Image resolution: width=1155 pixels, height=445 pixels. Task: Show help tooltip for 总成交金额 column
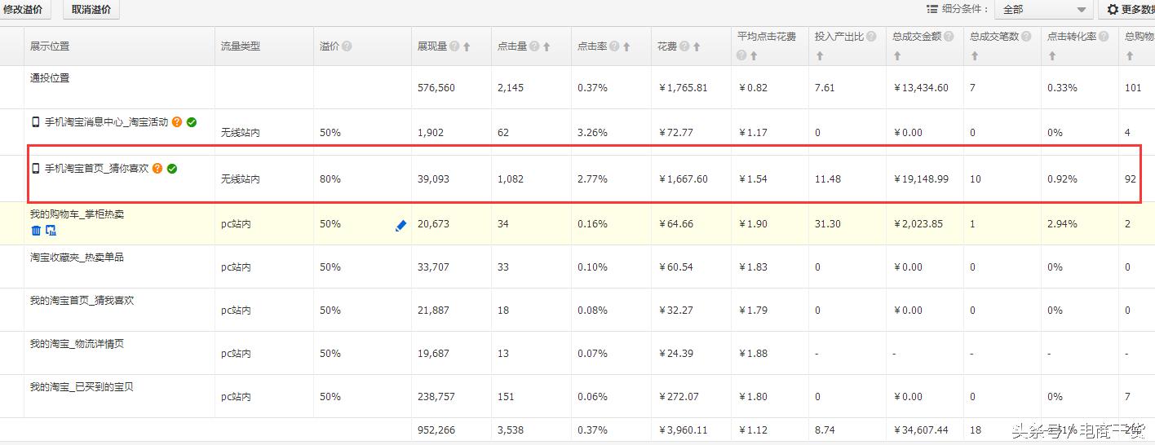[x=949, y=37]
